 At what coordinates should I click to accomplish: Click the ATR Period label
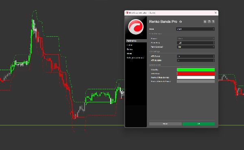pyautogui.click(x=155, y=56)
